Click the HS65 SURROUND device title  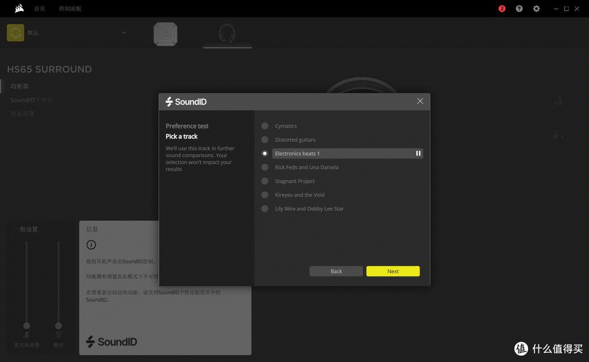point(49,69)
